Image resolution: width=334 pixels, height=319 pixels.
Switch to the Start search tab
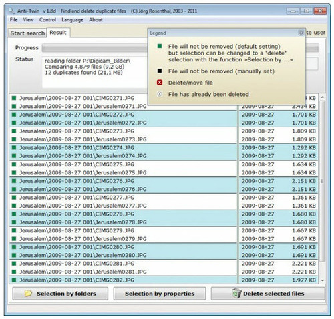coord(27,33)
